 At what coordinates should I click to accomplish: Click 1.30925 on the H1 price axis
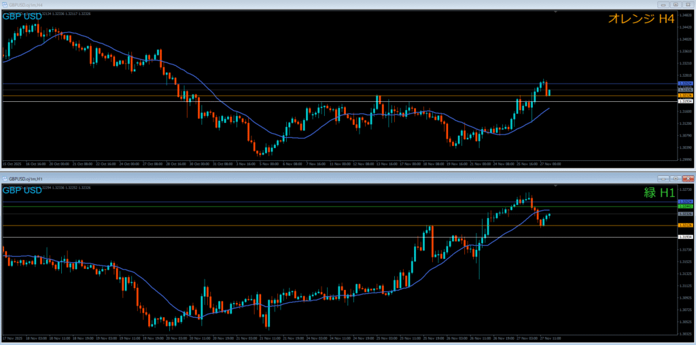tap(686, 297)
